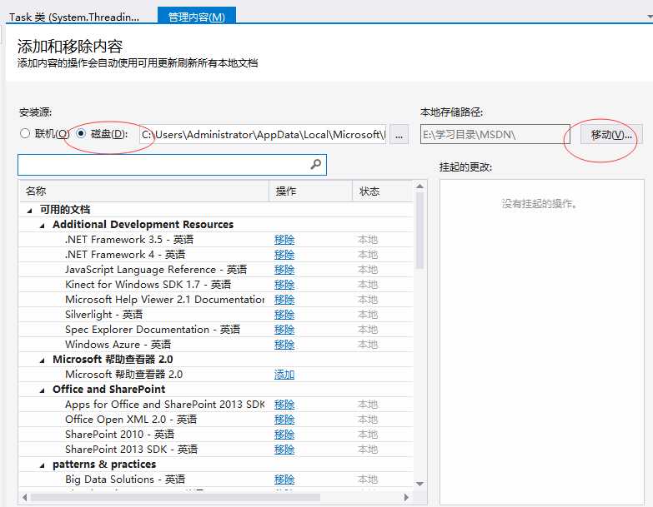Screen dimensions: 653x507
Task: Switch to the Task 类 tab
Action: coord(74,17)
